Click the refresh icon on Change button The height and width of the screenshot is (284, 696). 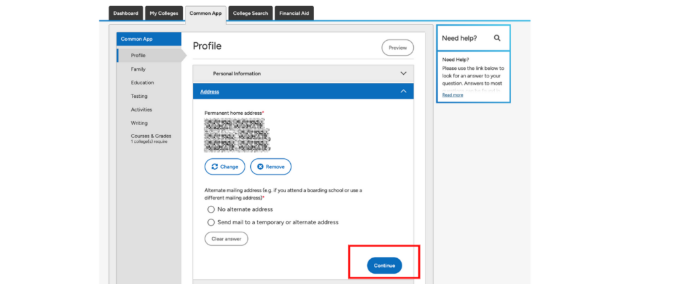215,167
